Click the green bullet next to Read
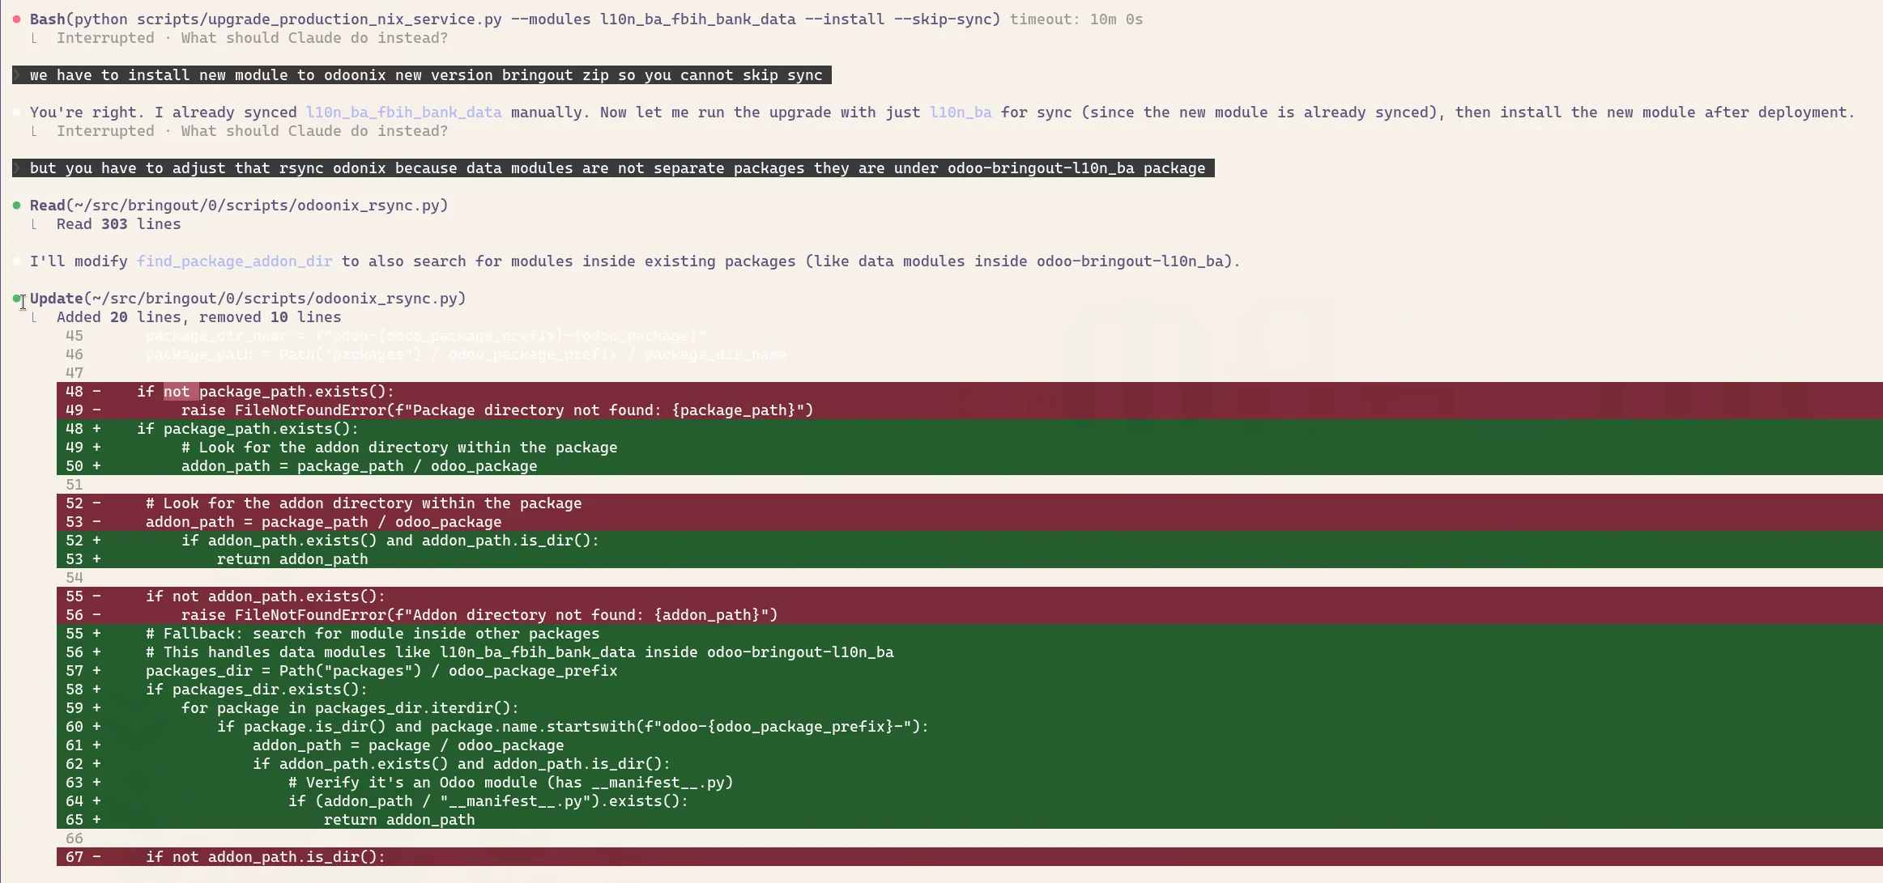 (15, 205)
